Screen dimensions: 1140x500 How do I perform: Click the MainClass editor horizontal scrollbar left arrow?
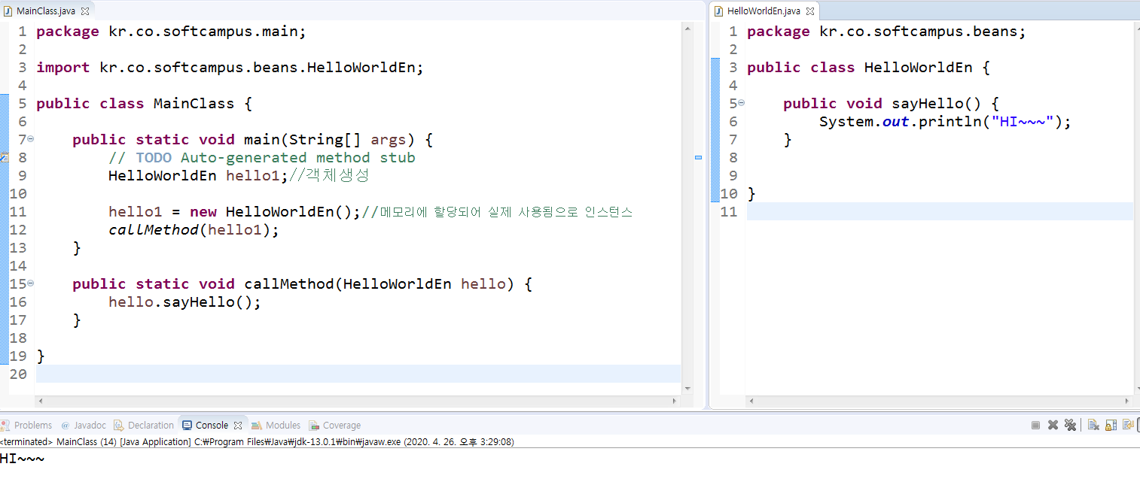[41, 401]
